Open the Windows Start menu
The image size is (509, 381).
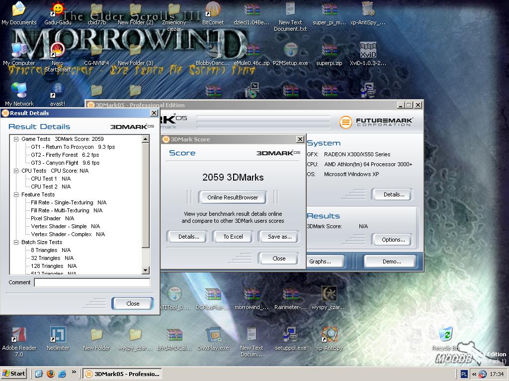pos(13,374)
